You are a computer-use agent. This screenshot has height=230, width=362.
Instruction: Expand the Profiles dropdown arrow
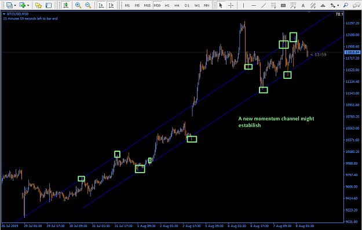tap(15, 5)
